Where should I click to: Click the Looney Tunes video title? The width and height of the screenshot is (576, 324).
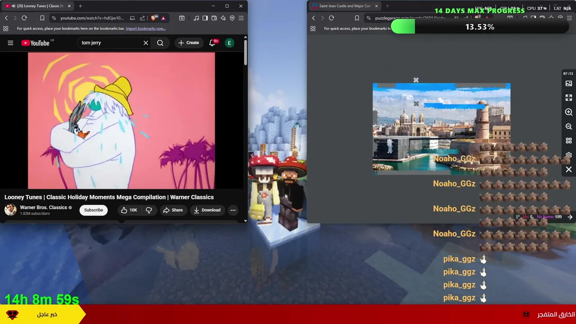tap(109, 197)
